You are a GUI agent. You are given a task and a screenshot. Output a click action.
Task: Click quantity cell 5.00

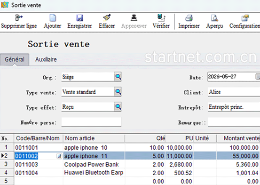(145, 156)
